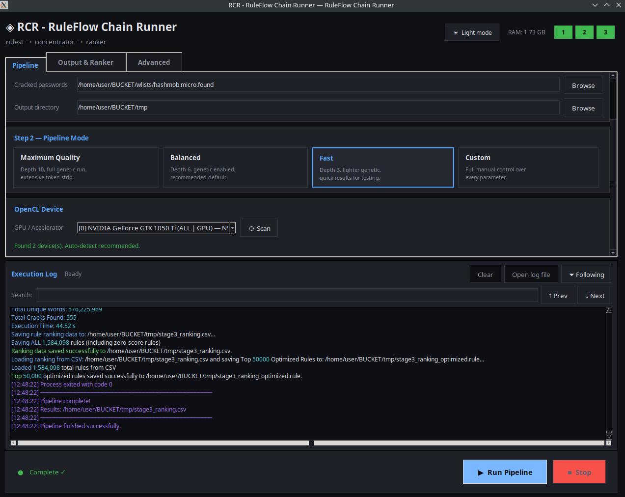Open the log file
The width and height of the screenshot is (625, 497).
click(531, 275)
